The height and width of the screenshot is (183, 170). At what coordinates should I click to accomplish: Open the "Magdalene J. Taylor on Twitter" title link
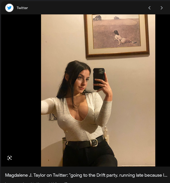[x=86, y=175]
